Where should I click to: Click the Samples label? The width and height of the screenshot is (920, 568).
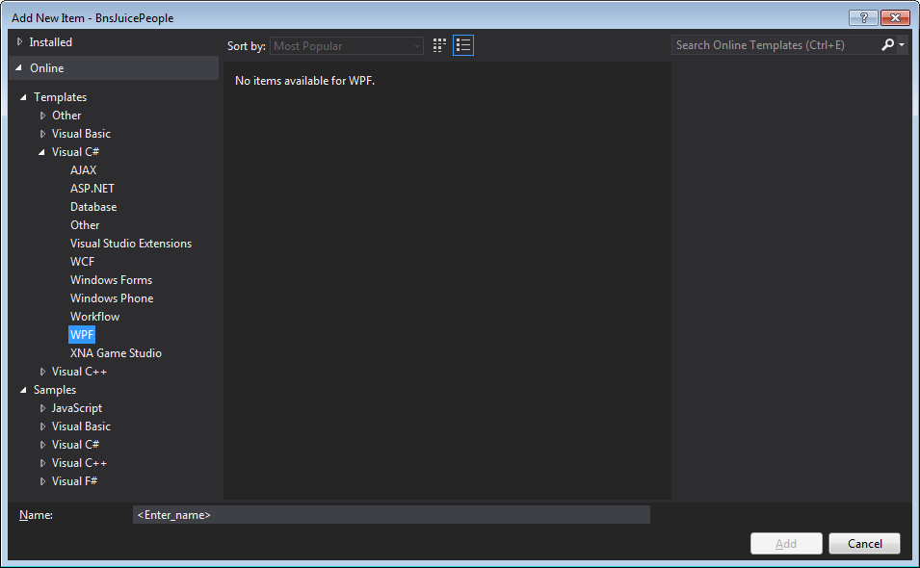(55, 390)
